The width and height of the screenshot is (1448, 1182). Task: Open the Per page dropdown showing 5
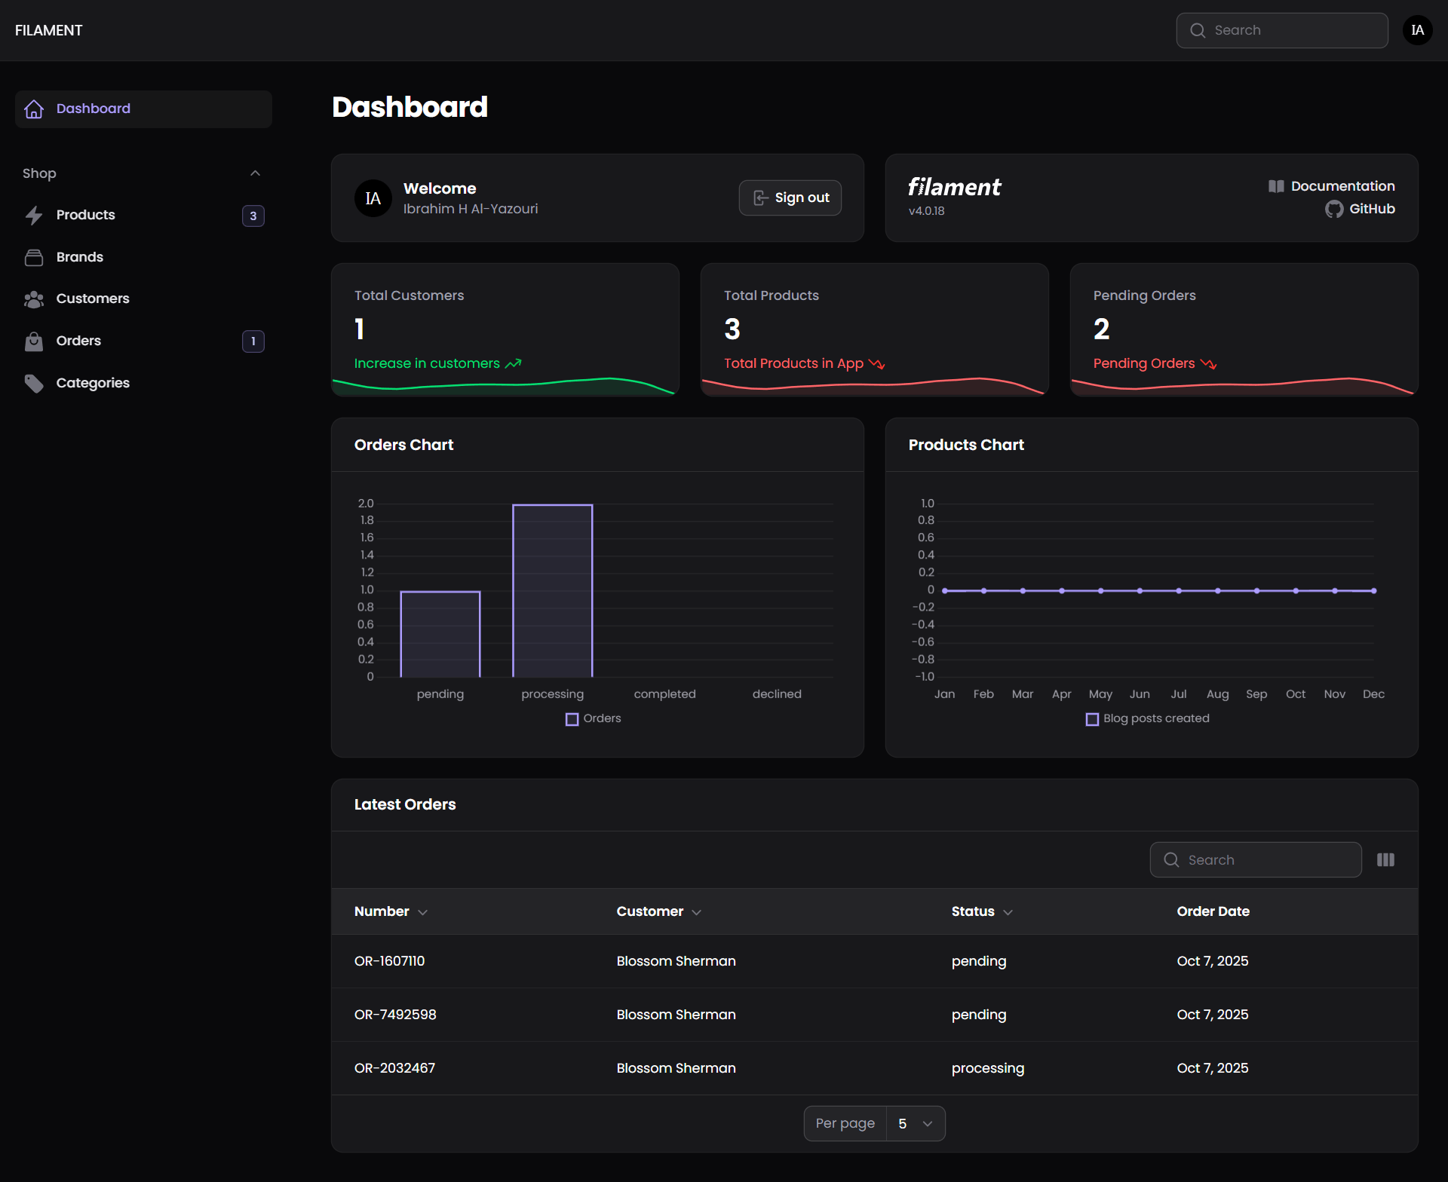coord(916,1124)
